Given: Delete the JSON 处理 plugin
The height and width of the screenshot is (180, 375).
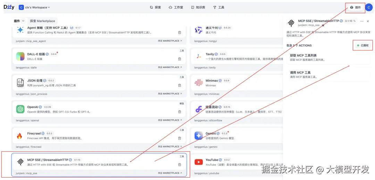Looking at the screenshot, I should pyautogui.click(x=180, y=85).
